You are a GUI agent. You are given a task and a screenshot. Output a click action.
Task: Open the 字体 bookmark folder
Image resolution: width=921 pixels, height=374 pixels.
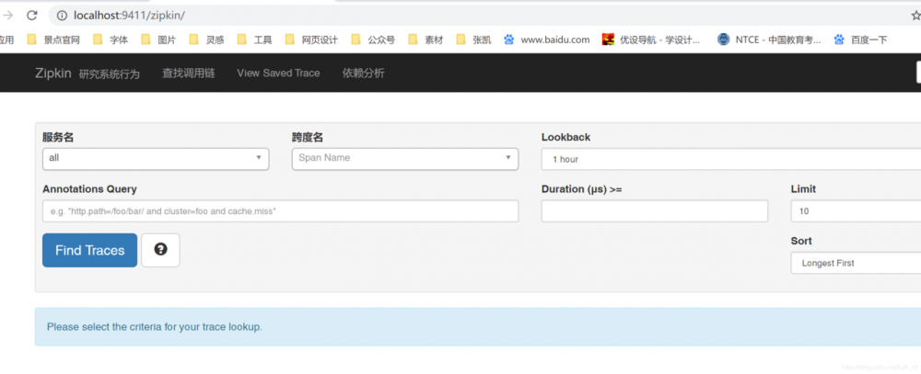111,40
